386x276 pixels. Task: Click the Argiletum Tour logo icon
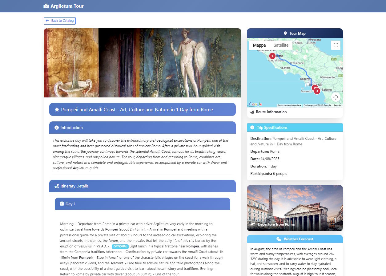[x=46, y=6]
